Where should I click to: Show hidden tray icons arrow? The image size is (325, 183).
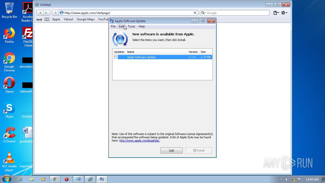coord(281,179)
